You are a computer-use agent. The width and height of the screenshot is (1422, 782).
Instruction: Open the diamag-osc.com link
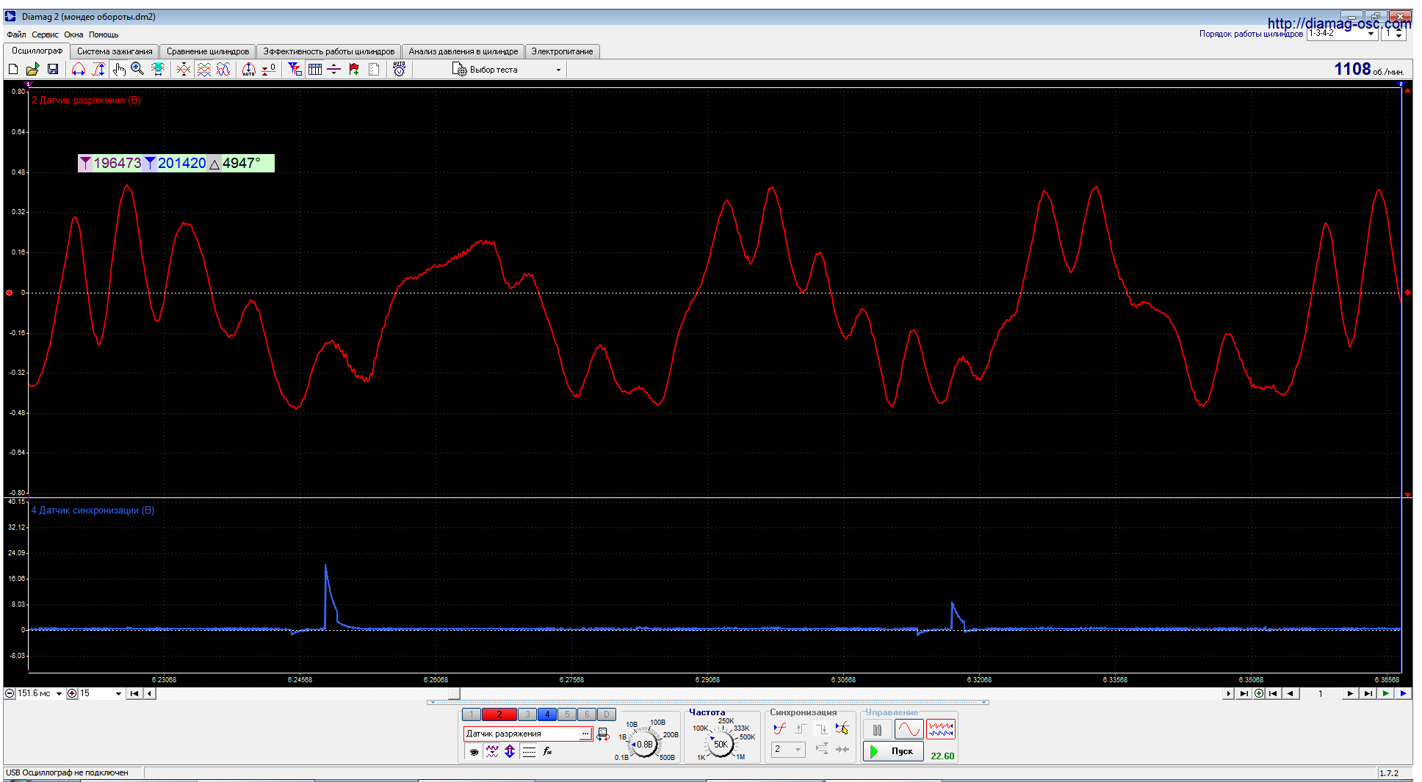1338,23
